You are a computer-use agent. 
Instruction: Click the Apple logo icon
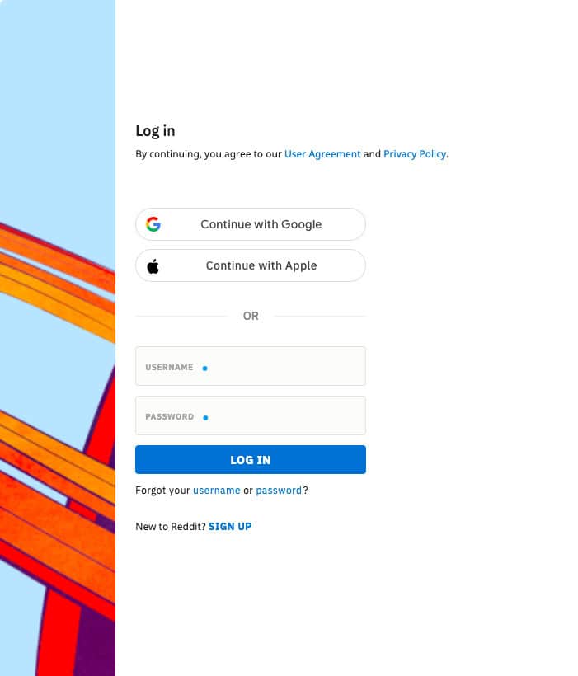coord(153,266)
